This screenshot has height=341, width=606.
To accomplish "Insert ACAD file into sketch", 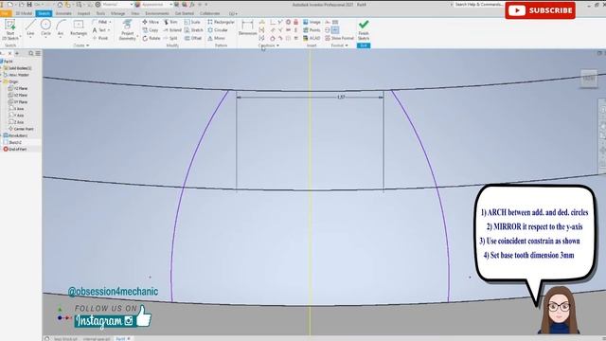I will [312, 38].
